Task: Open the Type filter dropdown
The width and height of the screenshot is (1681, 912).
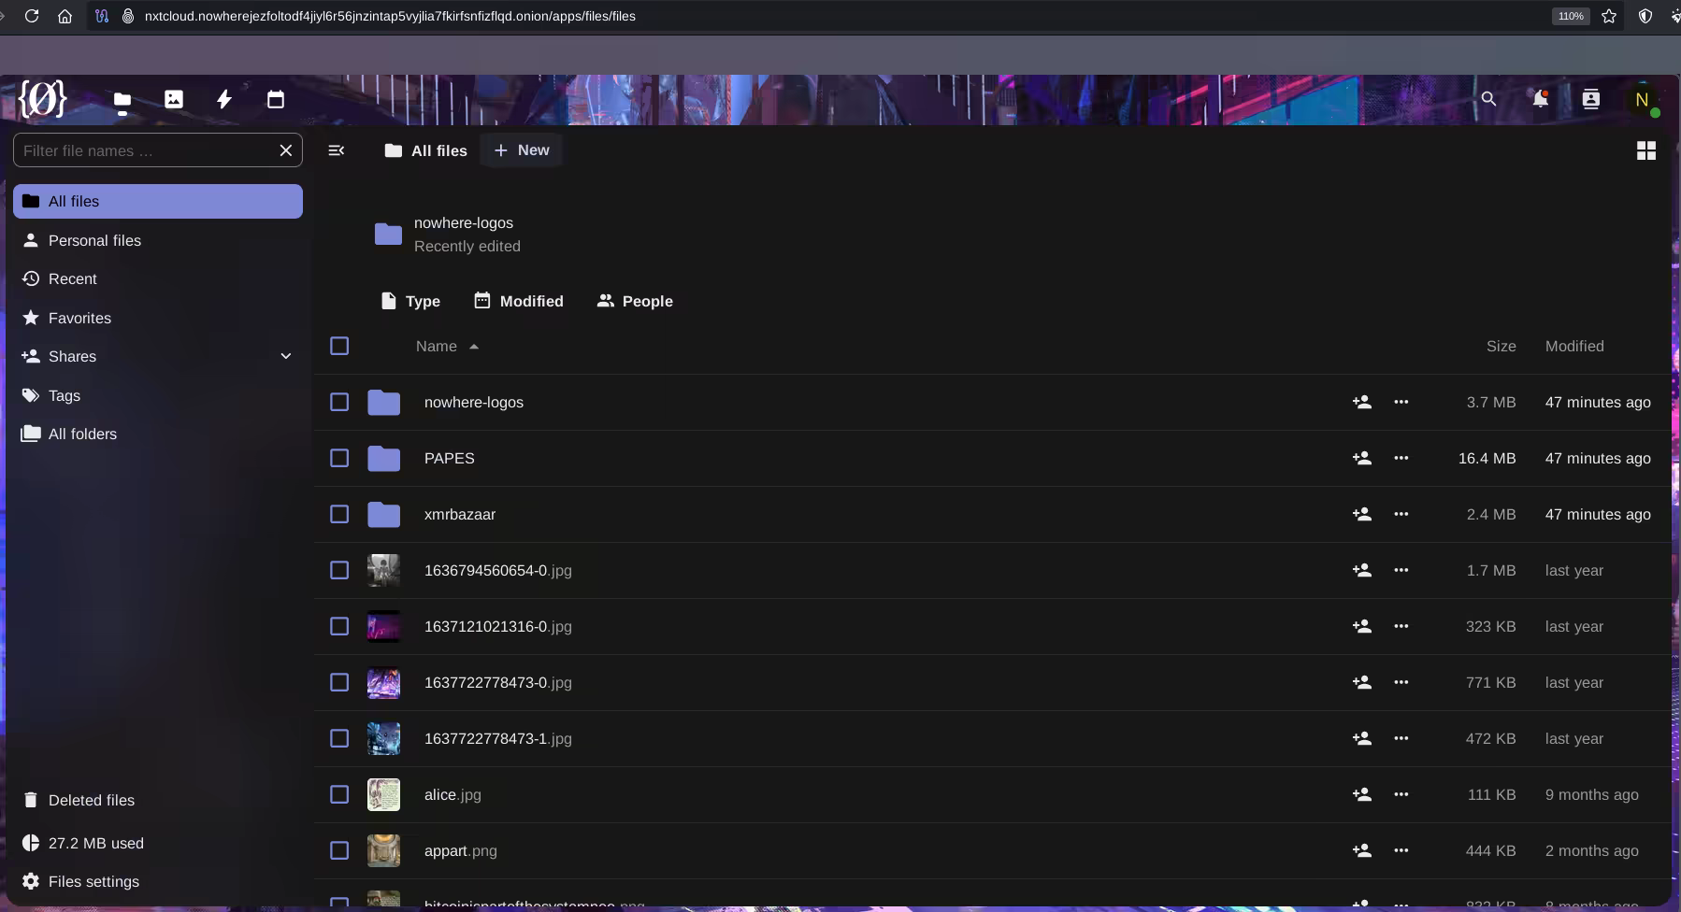Action: click(x=410, y=301)
